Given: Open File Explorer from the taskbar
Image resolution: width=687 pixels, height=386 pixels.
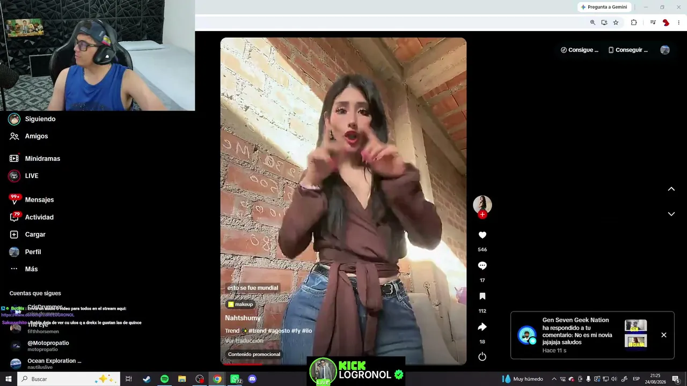Looking at the screenshot, I should 182,379.
